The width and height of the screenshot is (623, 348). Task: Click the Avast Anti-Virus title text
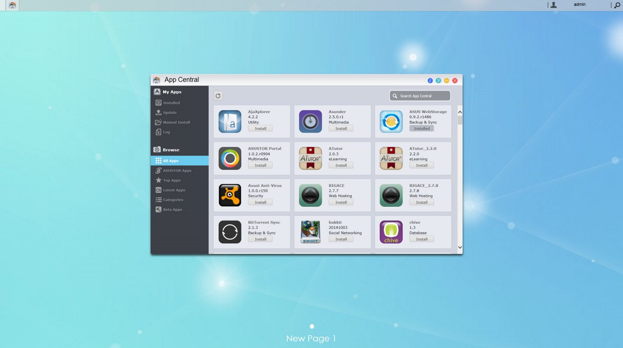coord(265,185)
